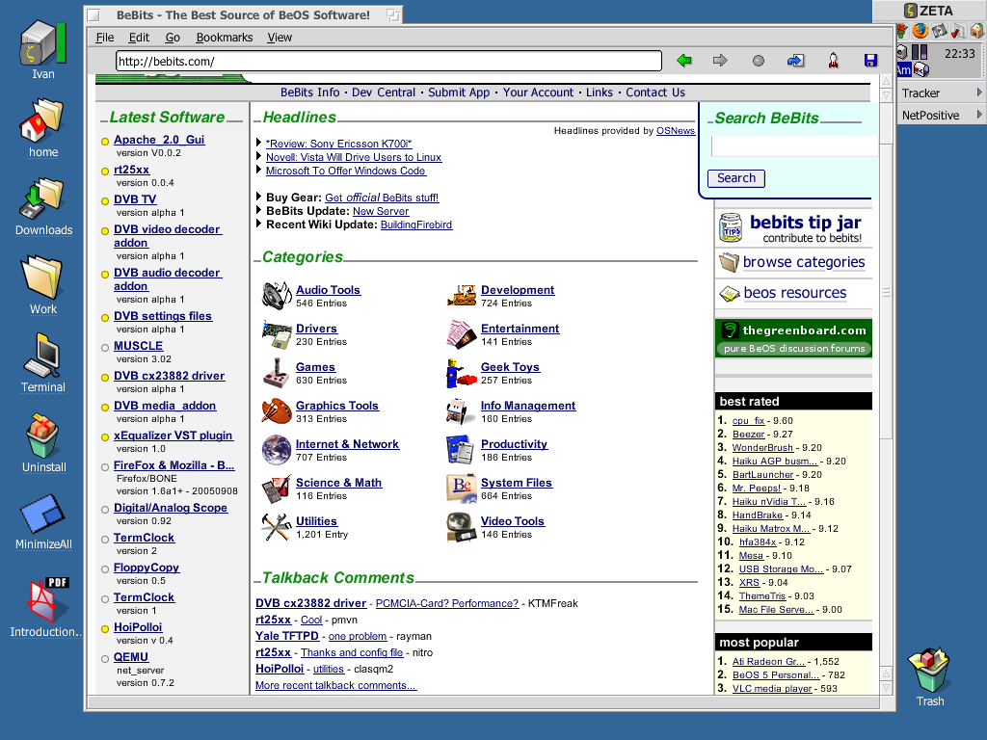
Task: Open the OSNews link
Action: point(676,130)
